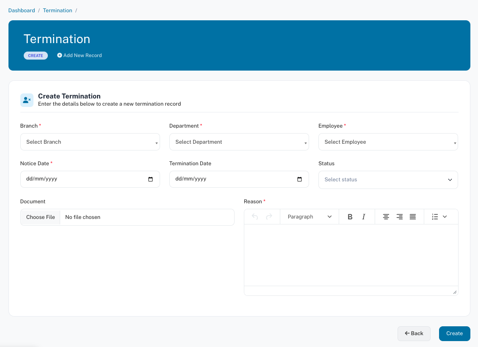
Task: Justify the Reason text
Action: pyautogui.click(x=413, y=217)
